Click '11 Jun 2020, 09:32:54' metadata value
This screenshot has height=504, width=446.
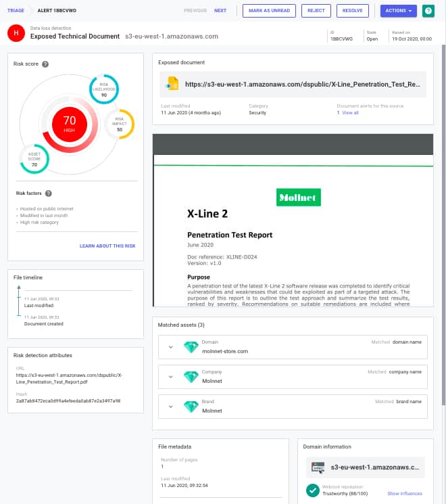(184, 485)
